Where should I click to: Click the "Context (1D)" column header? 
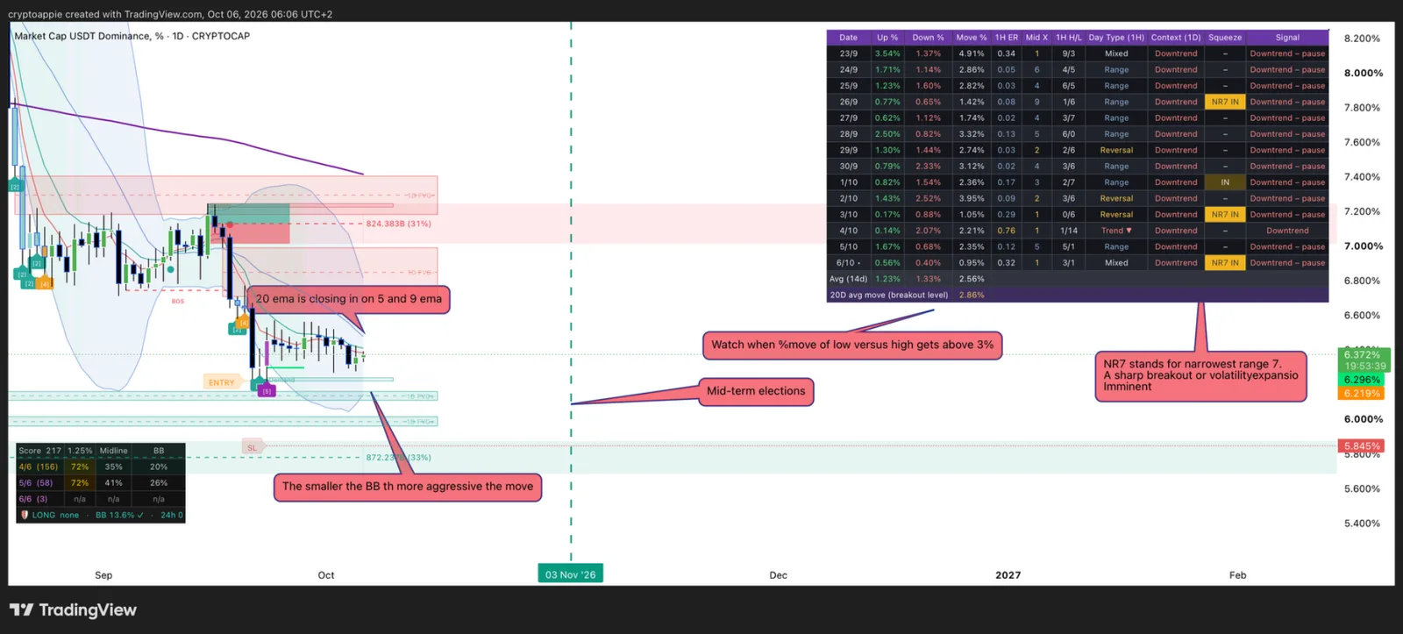pyautogui.click(x=1176, y=38)
